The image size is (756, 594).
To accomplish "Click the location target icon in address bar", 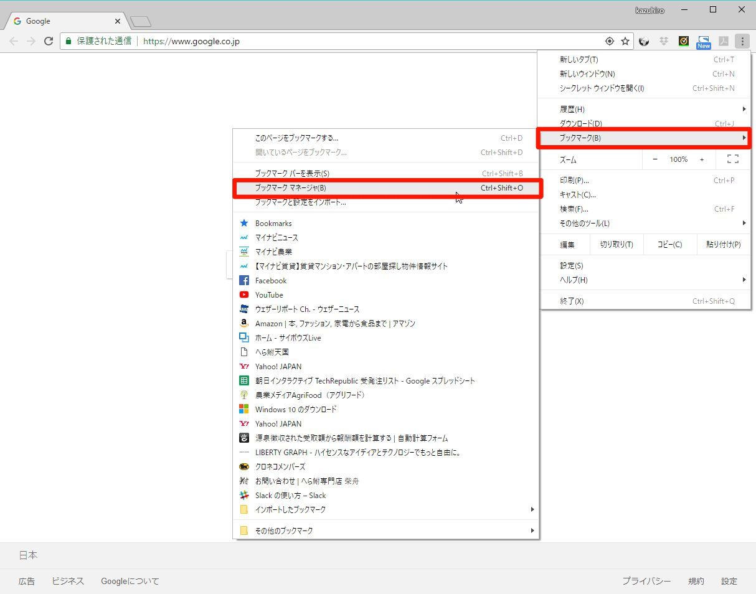I will [x=610, y=41].
